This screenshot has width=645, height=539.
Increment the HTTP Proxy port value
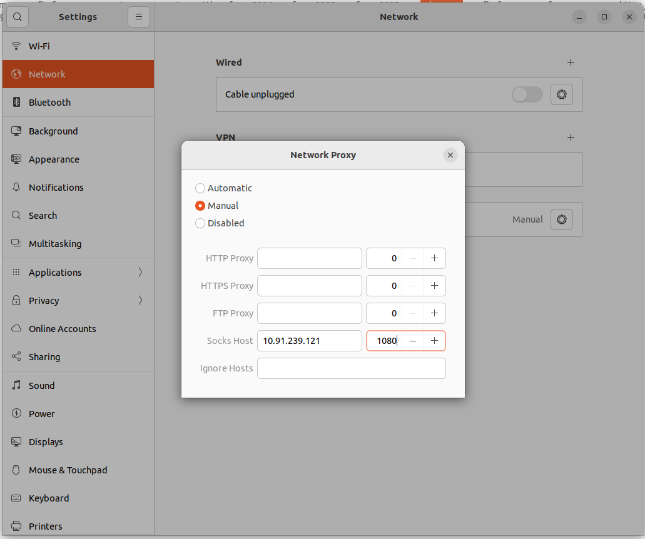click(434, 258)
